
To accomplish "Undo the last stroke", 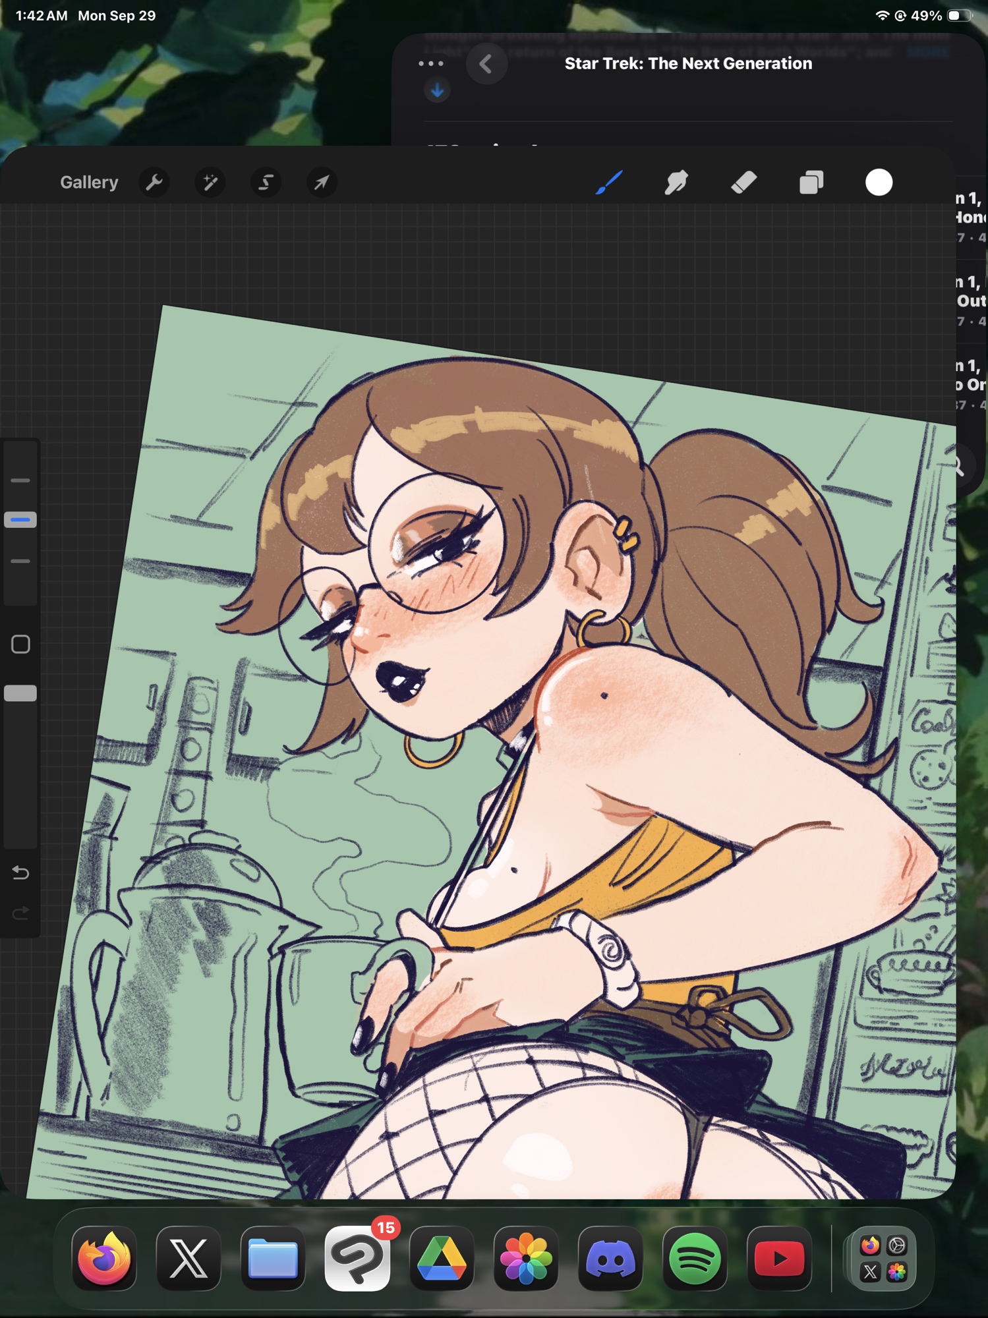I will [20, 873].
